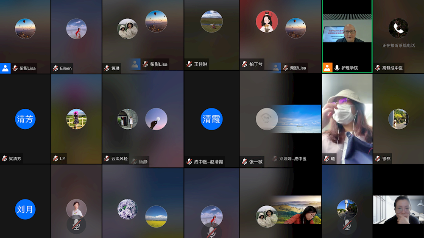Screen dimensions: 424x238
Task: Click the muted mic icon next to 柏丁兮
Action: click(245, 64)
